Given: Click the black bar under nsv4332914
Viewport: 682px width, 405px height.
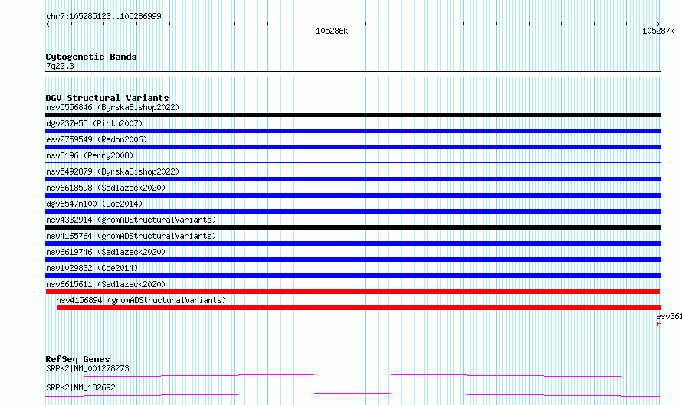Looking at the screenshot, I should 352,227.
